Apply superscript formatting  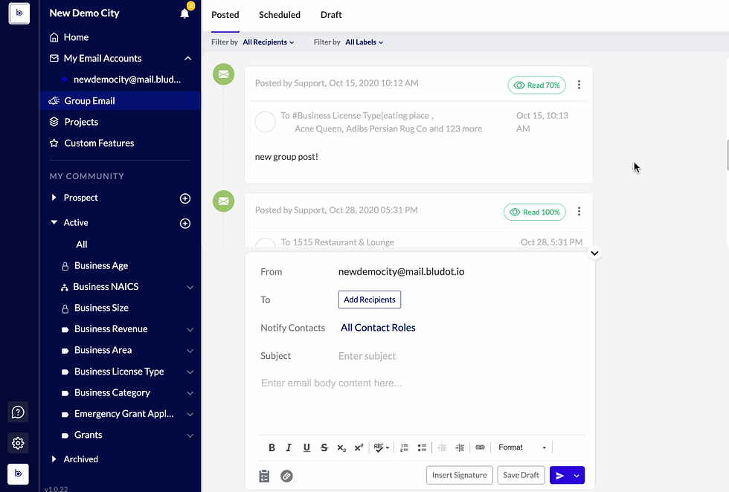coord(359,447)
